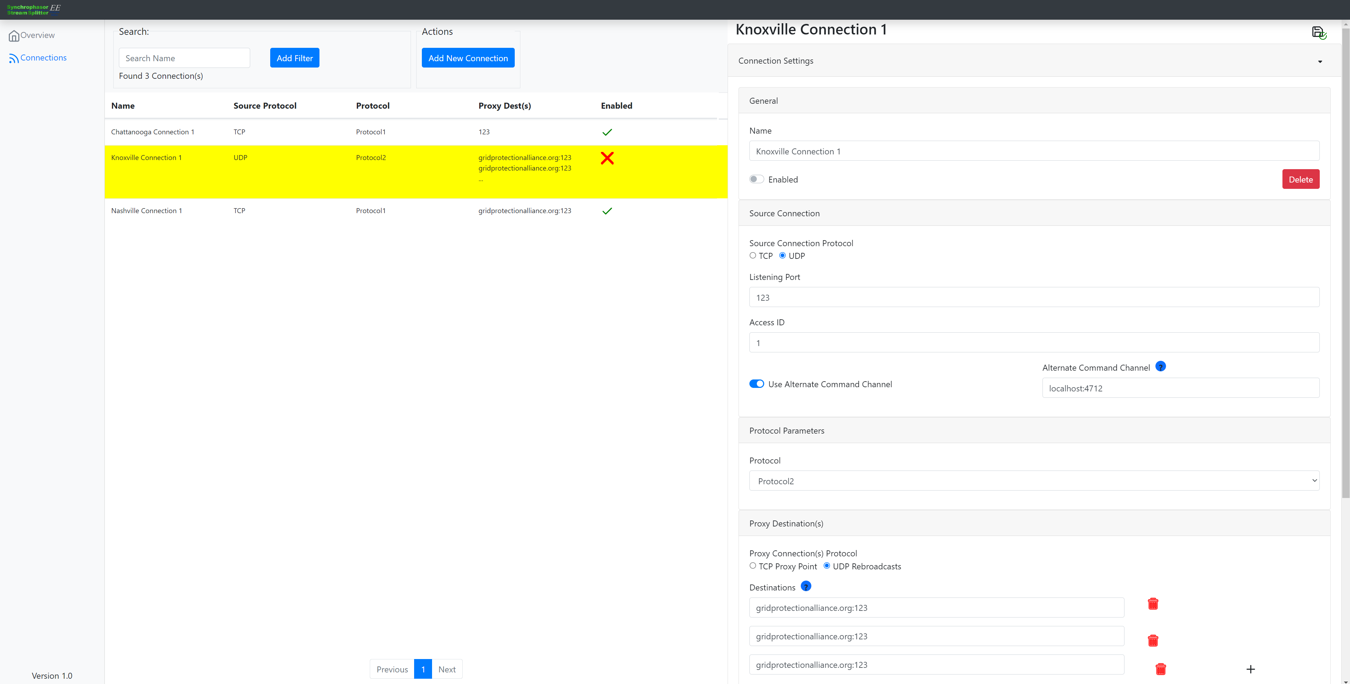
Task: Delete the Knoxville connection
Action: point(1300,179)
